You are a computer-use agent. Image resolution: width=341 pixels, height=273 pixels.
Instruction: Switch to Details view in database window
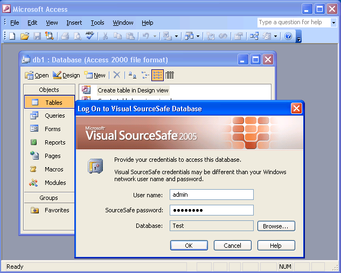[x=170, y=75]
